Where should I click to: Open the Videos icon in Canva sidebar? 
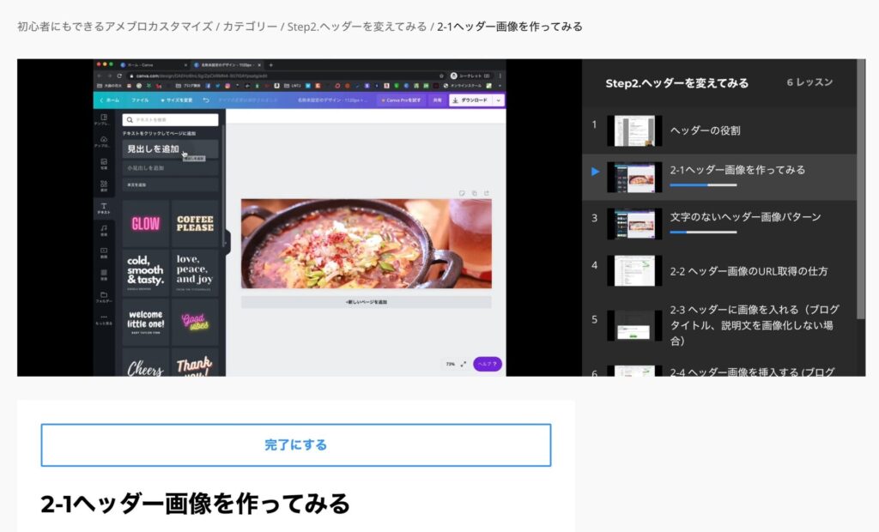[x=104, y=252]
